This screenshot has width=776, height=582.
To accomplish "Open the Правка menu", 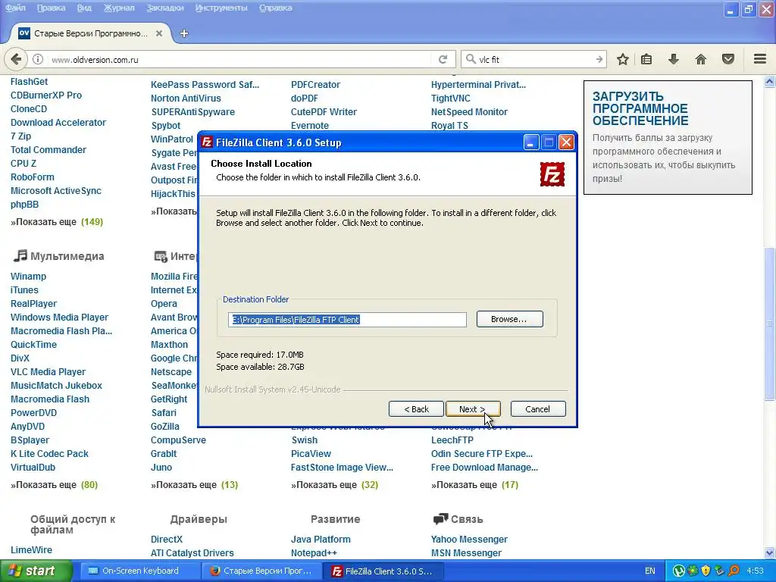I will (x=51, y=8).
